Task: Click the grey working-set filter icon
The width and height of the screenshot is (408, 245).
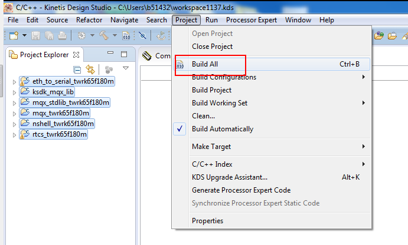Action: 109,69
